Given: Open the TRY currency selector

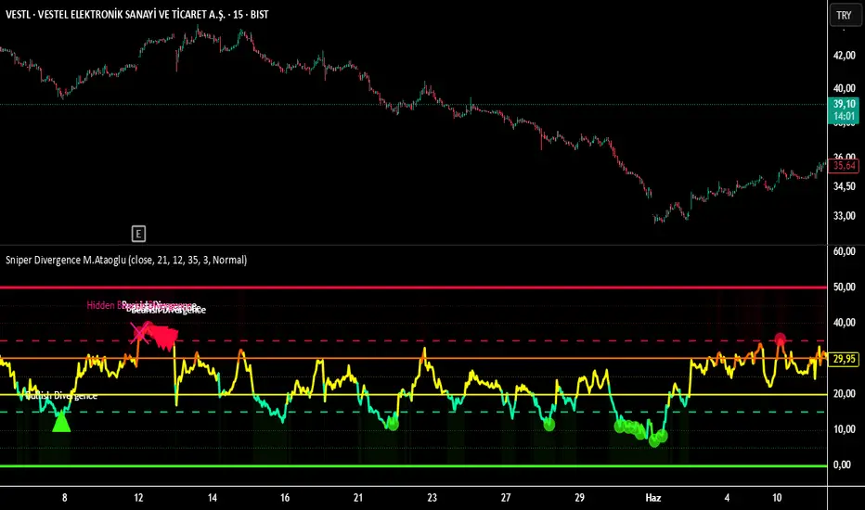Looking at the screenshot, I should coord(843,16).
